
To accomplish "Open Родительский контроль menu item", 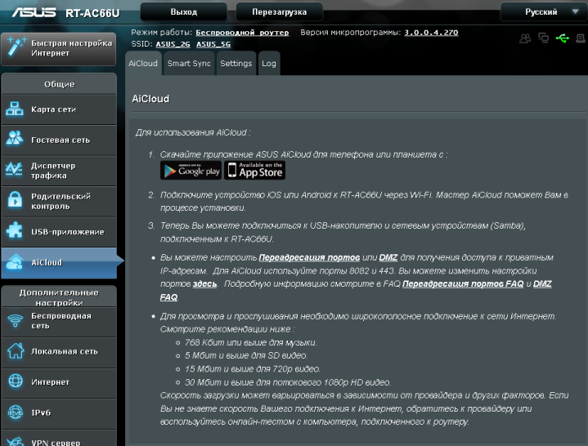I will (x=59, y=201).
